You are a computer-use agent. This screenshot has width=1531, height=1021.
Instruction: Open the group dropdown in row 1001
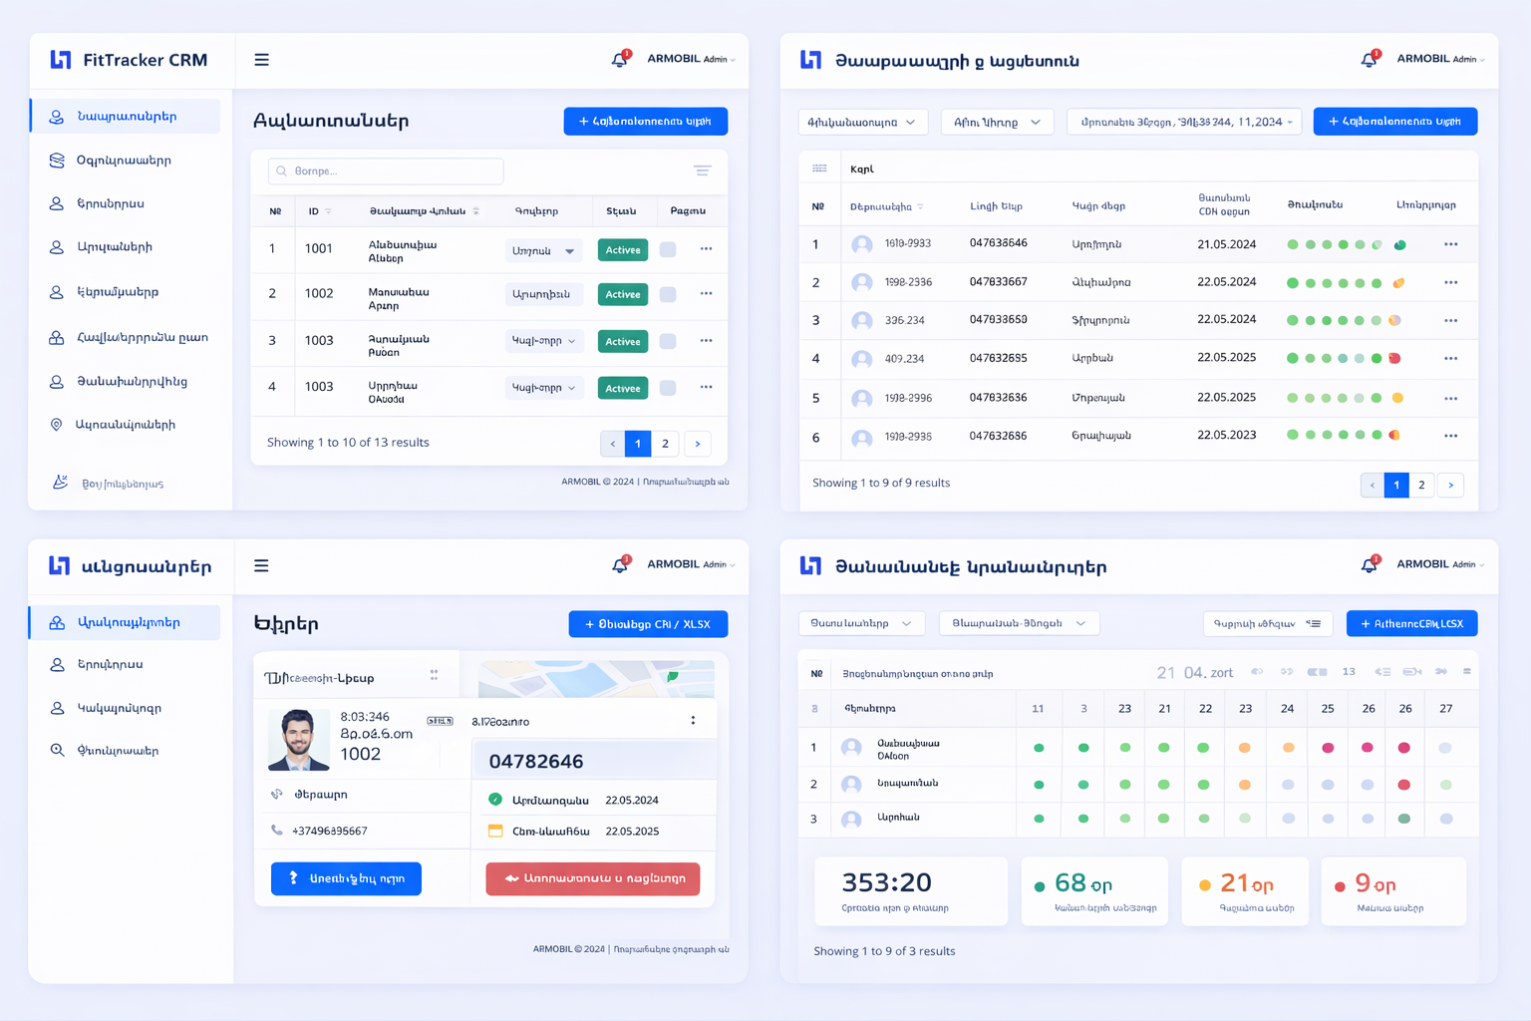pyautogui.click(x=542, y=251)
